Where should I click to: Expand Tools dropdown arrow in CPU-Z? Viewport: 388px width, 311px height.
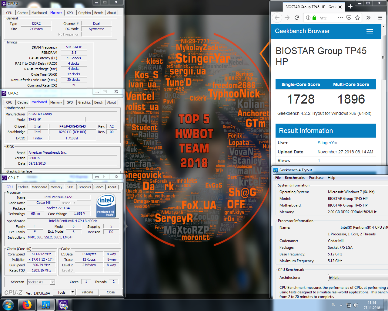(72, 292)
